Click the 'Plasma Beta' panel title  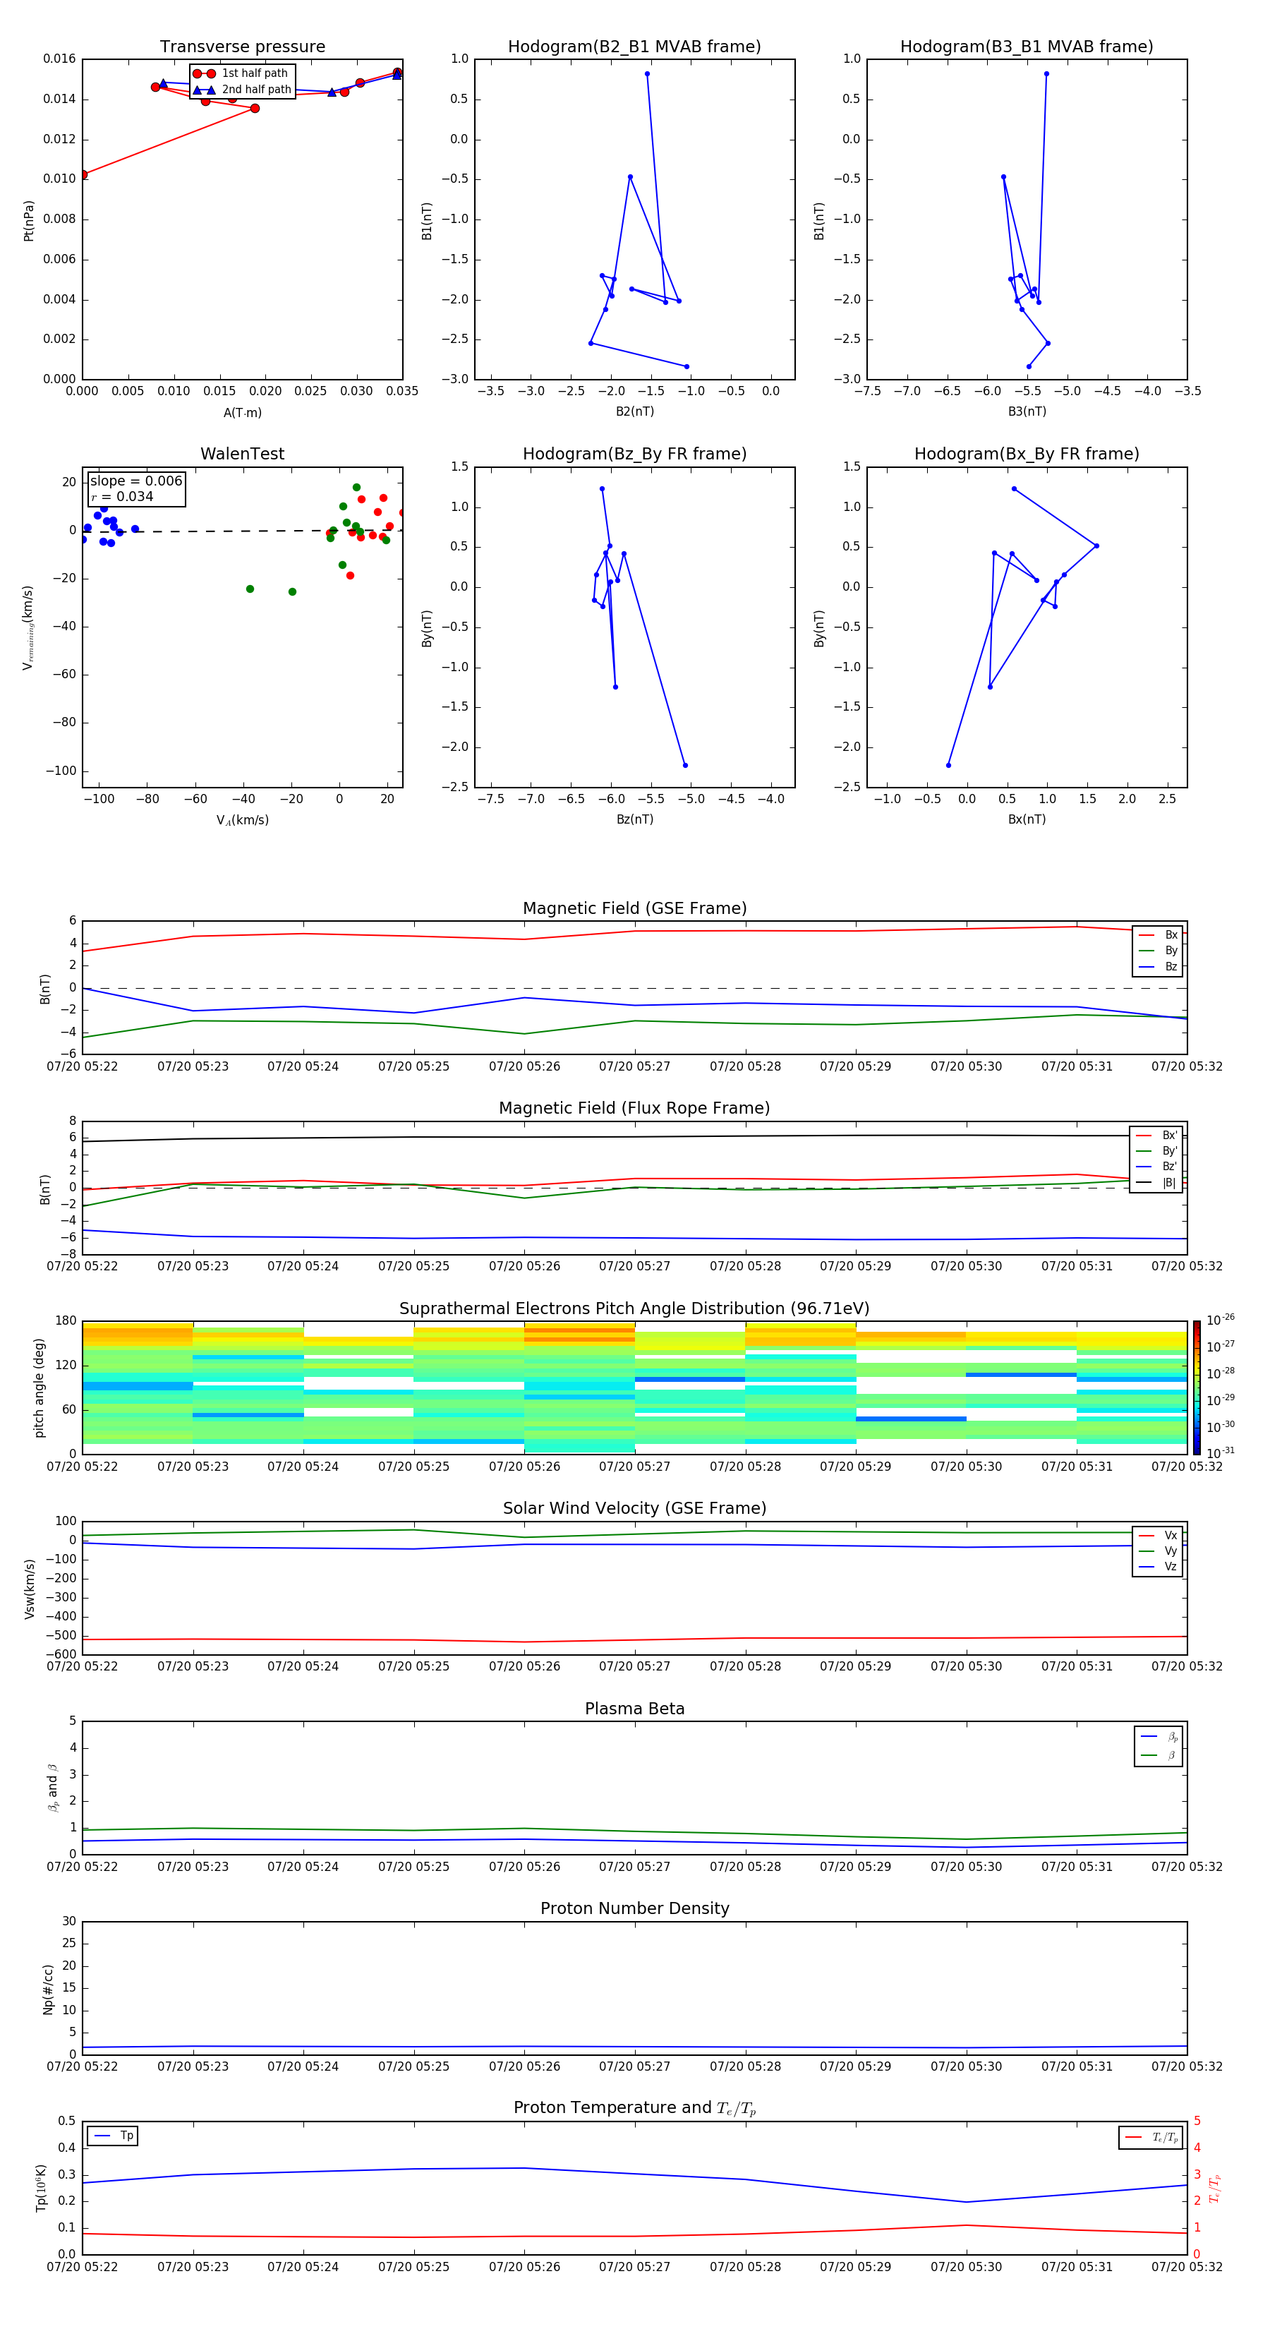click(x=634, y=1709)
